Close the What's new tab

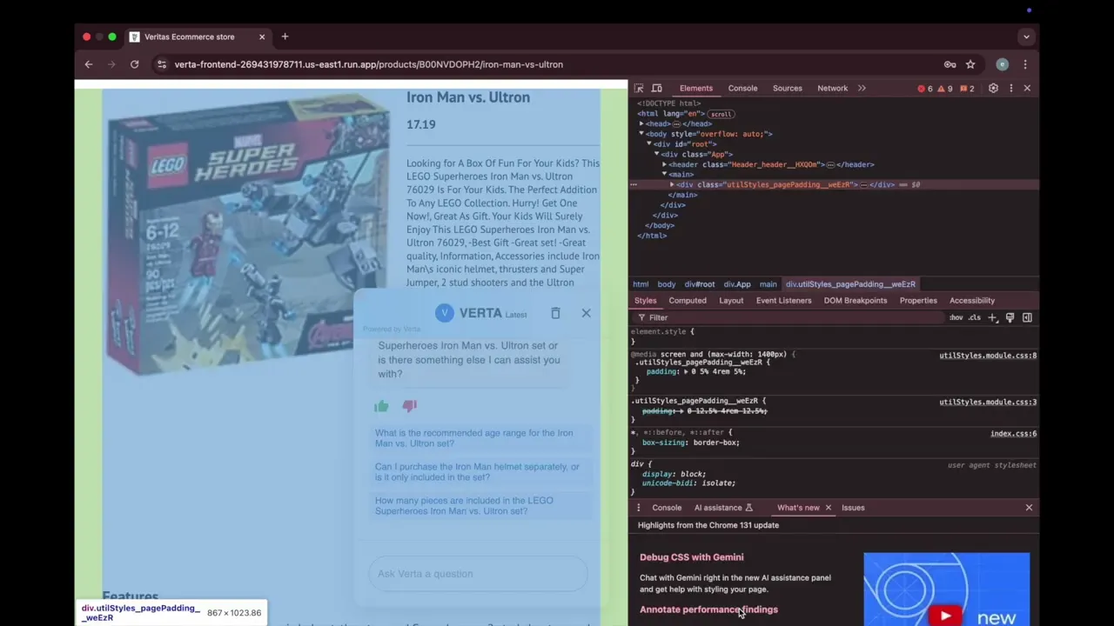(828, 508)
